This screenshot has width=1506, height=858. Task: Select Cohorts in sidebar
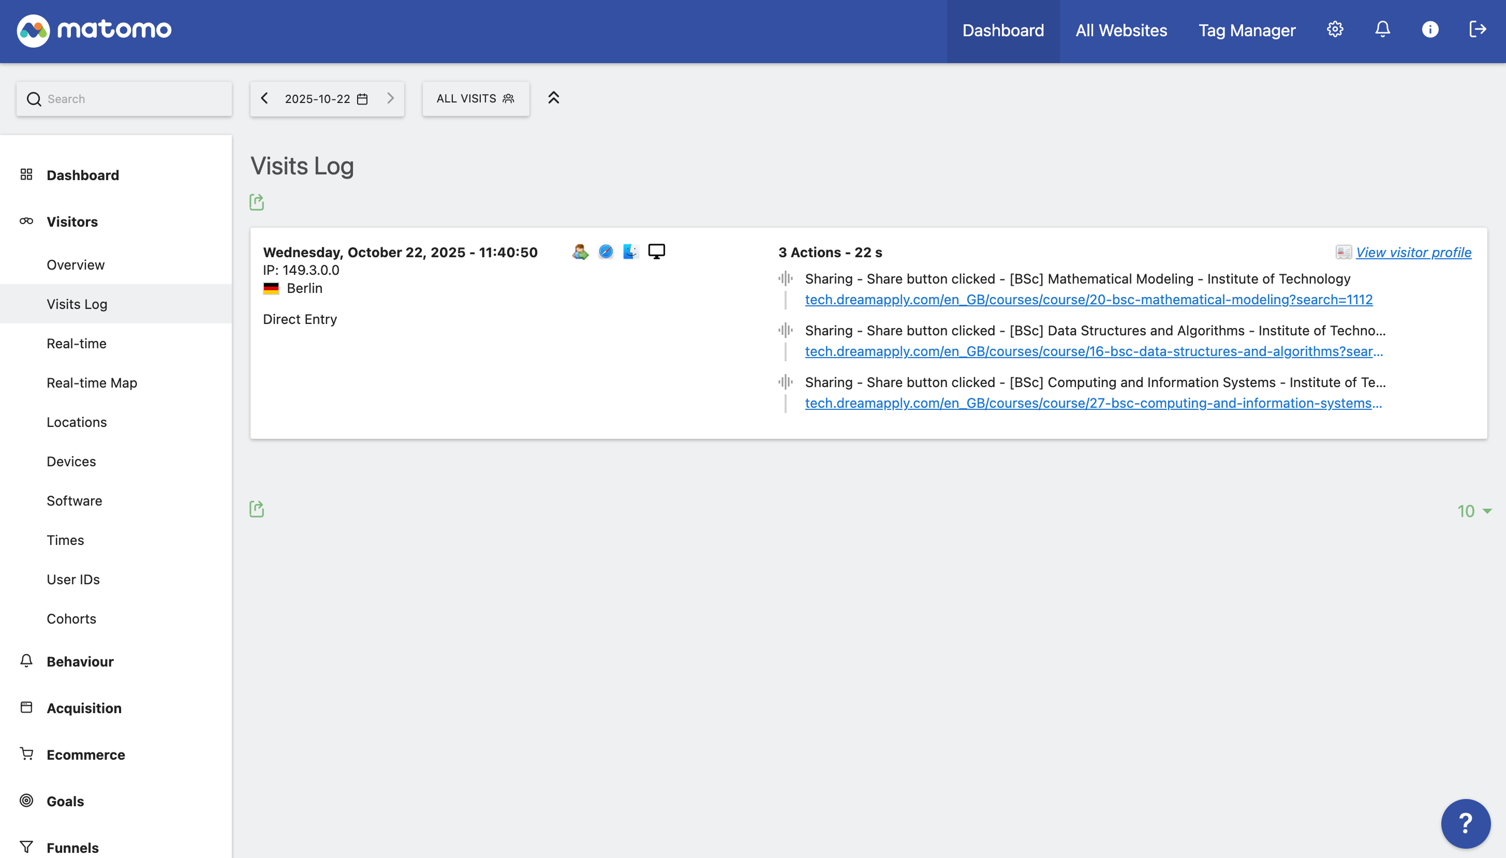pyautogui.click(x=71, y=619)
